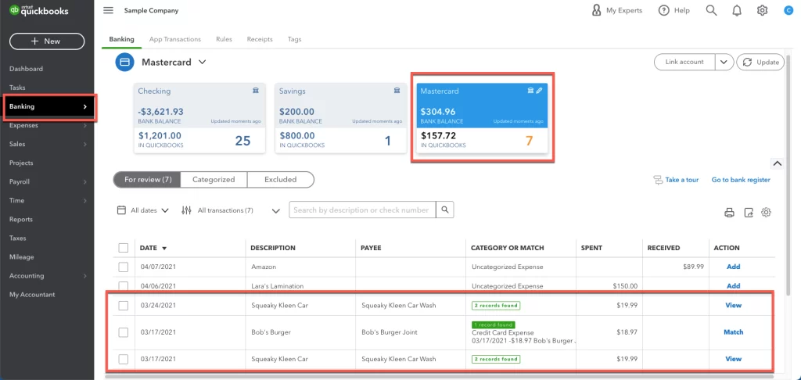View the 03/24/2021 Squeaky Kleen Car records
Viewport: 801px width, 380px height.
[733, 306]
